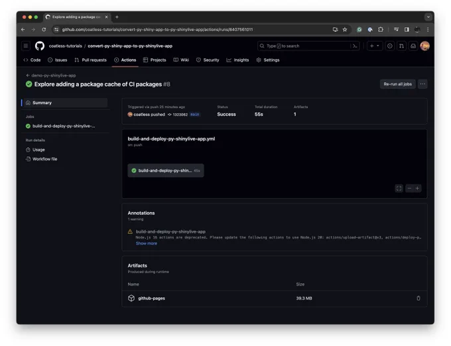Viewport: 451px width, 346px height.
Task: Click the main branch label
Action: coord(195,115)
